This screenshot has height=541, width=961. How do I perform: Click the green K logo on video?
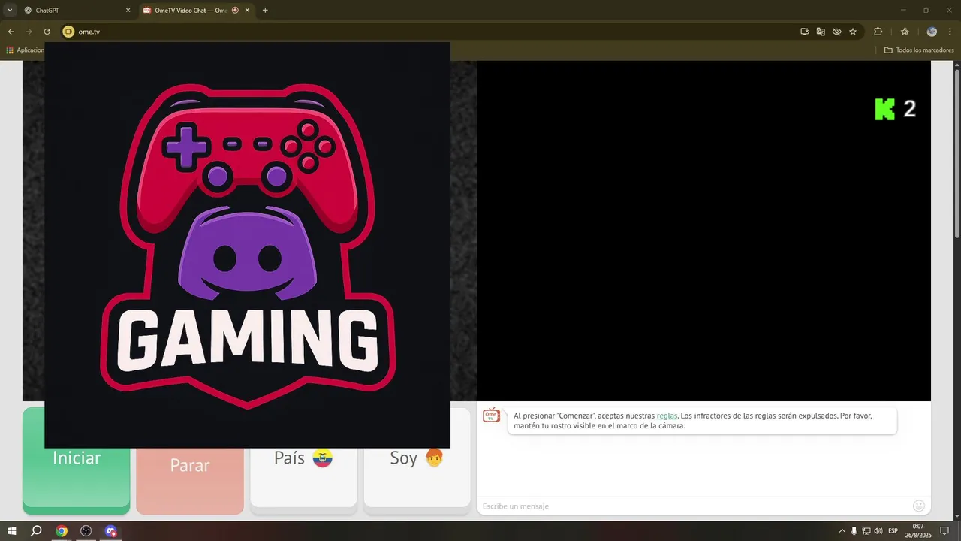pyautogui.click(x=885, y=109)
